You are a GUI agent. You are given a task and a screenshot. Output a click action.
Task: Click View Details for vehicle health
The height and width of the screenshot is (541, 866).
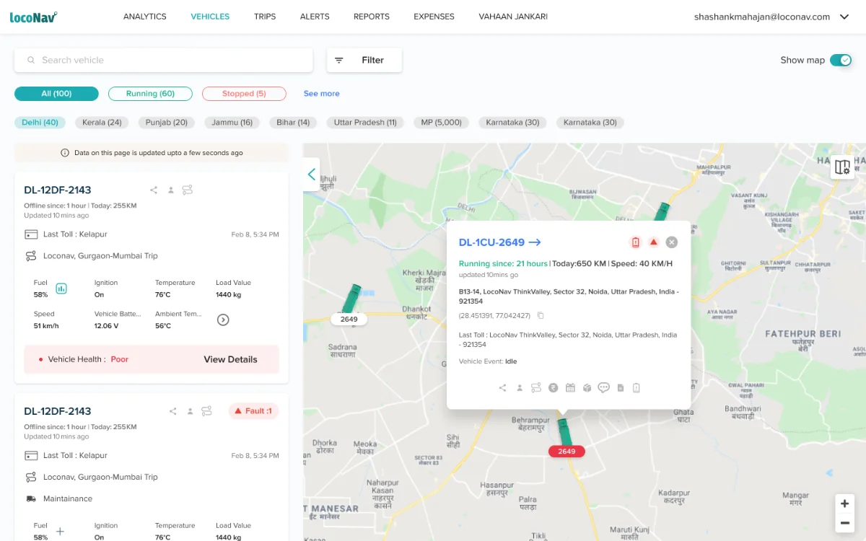coord(230,359)
